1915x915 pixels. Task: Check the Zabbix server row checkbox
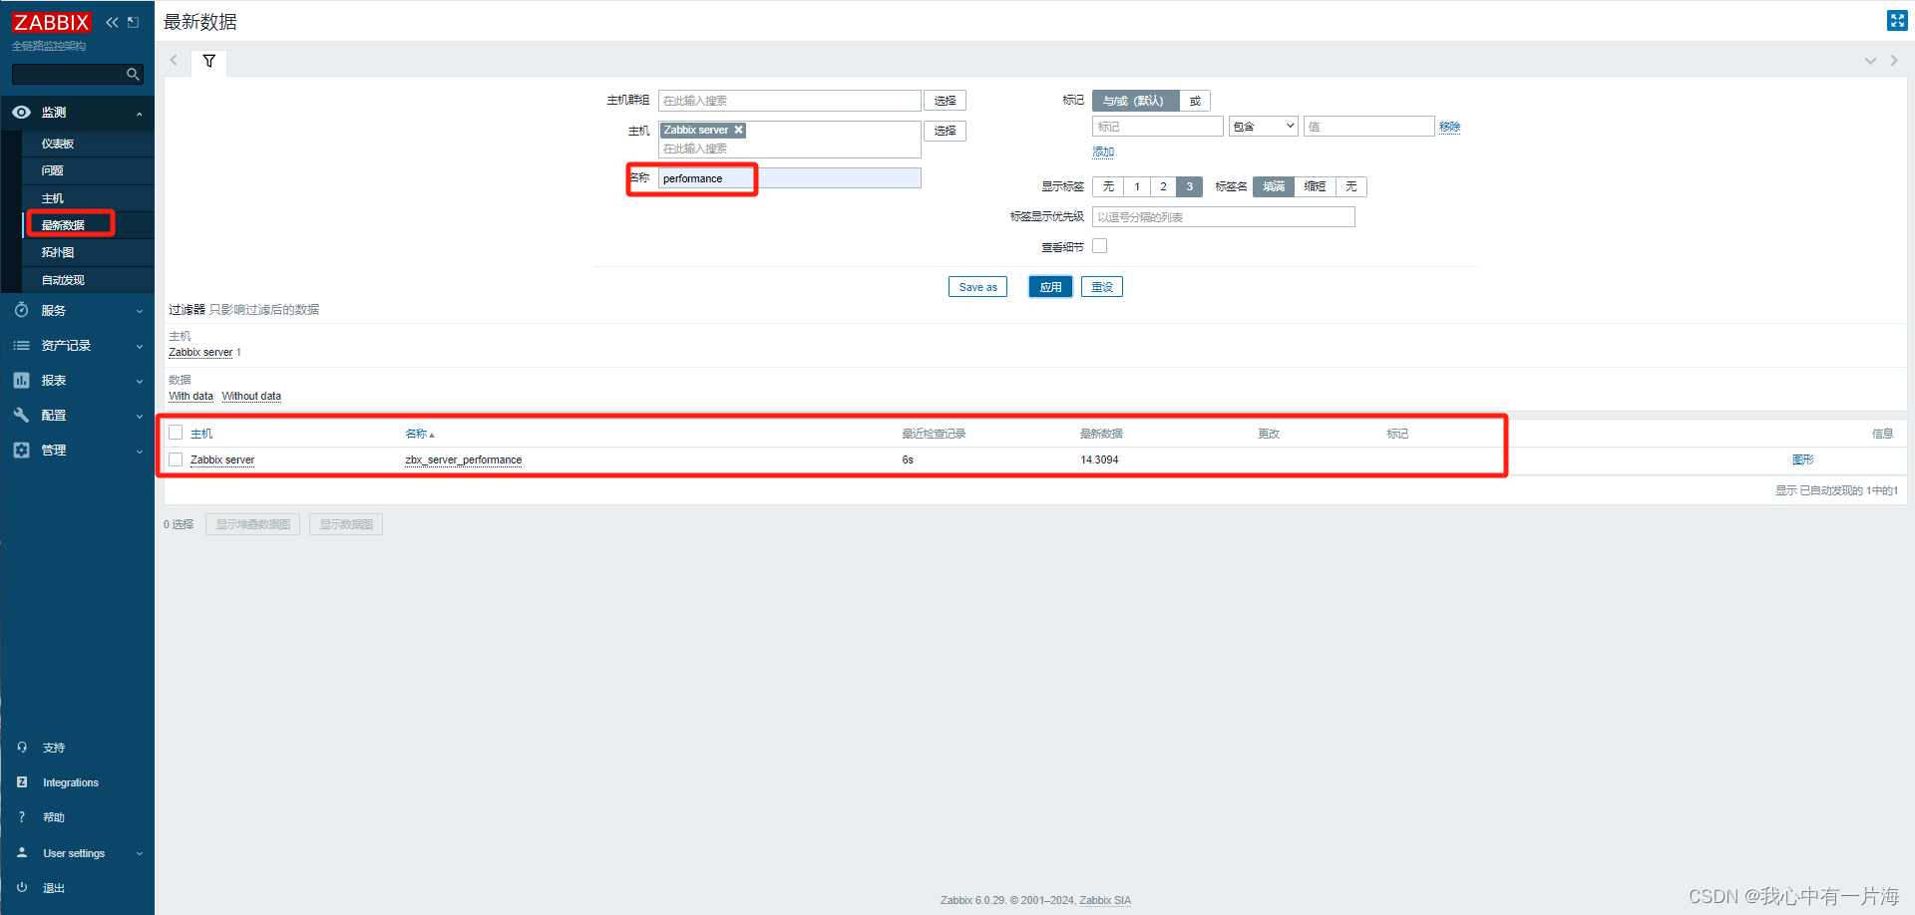[176, 459]
